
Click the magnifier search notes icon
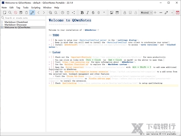(x=10, y=13)
